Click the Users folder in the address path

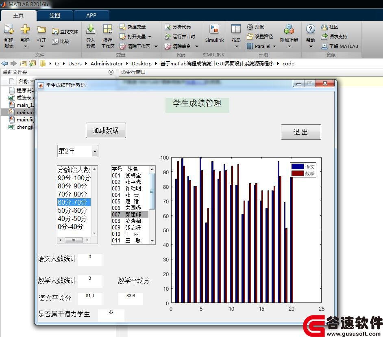click(x=75, y=64)
